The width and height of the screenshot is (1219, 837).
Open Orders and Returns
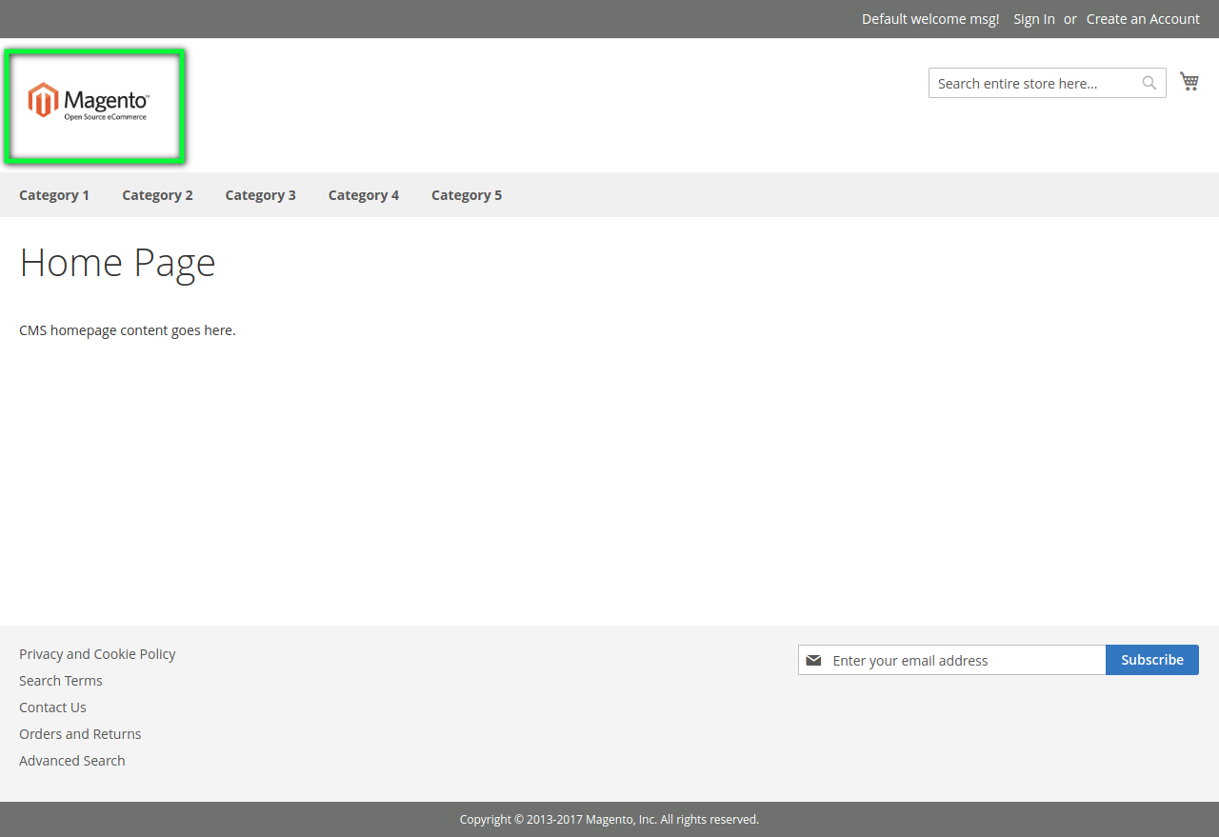pos(80,733)
